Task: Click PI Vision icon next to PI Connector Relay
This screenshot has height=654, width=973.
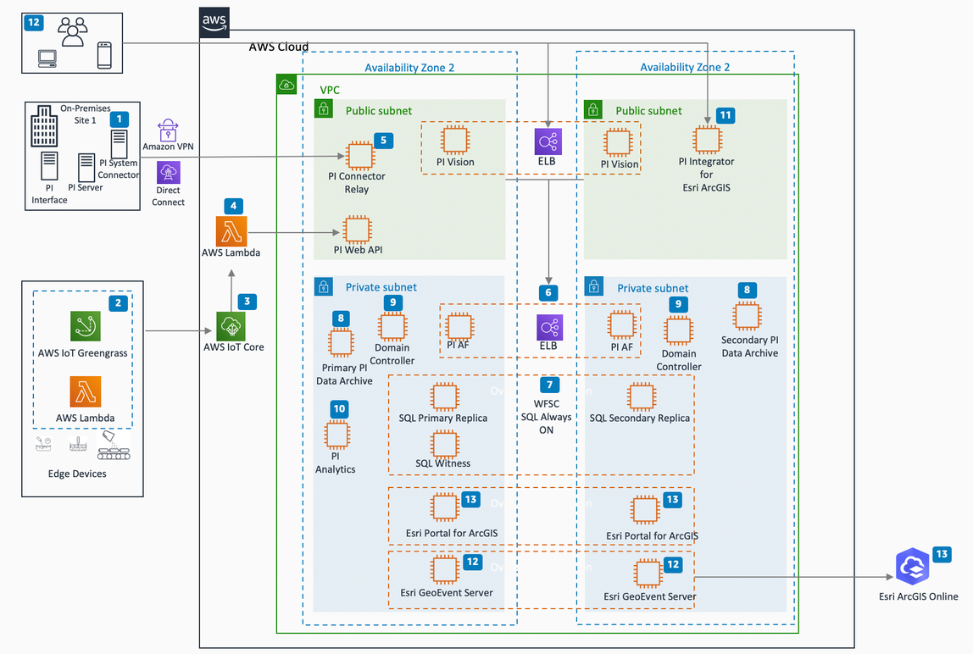Action: (455, 140)
